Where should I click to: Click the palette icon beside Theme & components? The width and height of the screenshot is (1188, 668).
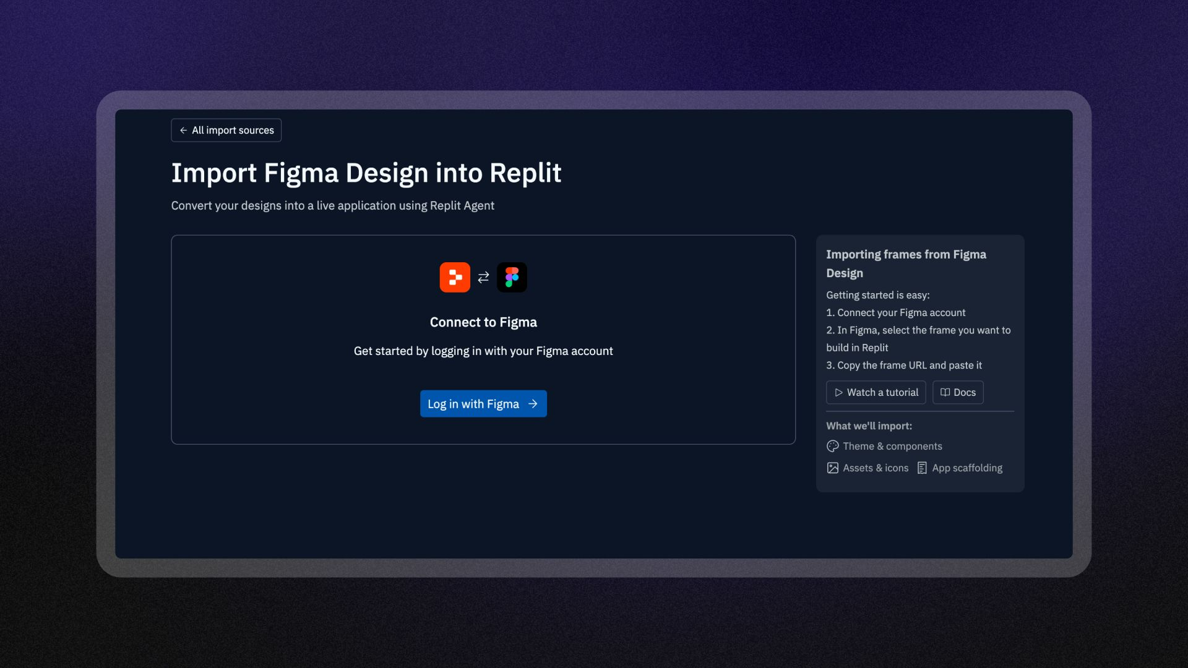(833, 447)
